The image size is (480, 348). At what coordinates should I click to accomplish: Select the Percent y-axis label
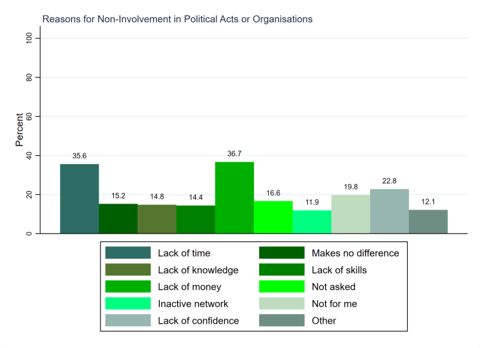click(20, 130)
